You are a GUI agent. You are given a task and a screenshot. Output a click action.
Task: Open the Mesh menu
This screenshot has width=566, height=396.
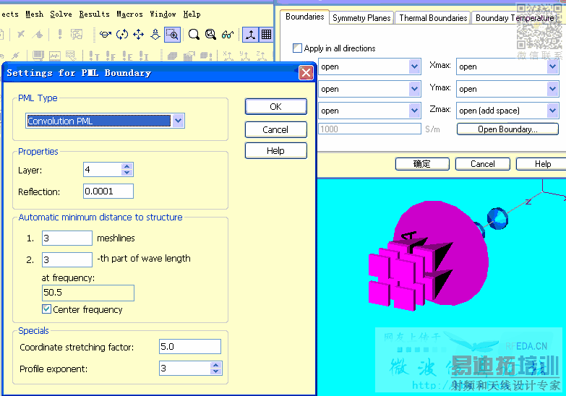tap(34, 14)
